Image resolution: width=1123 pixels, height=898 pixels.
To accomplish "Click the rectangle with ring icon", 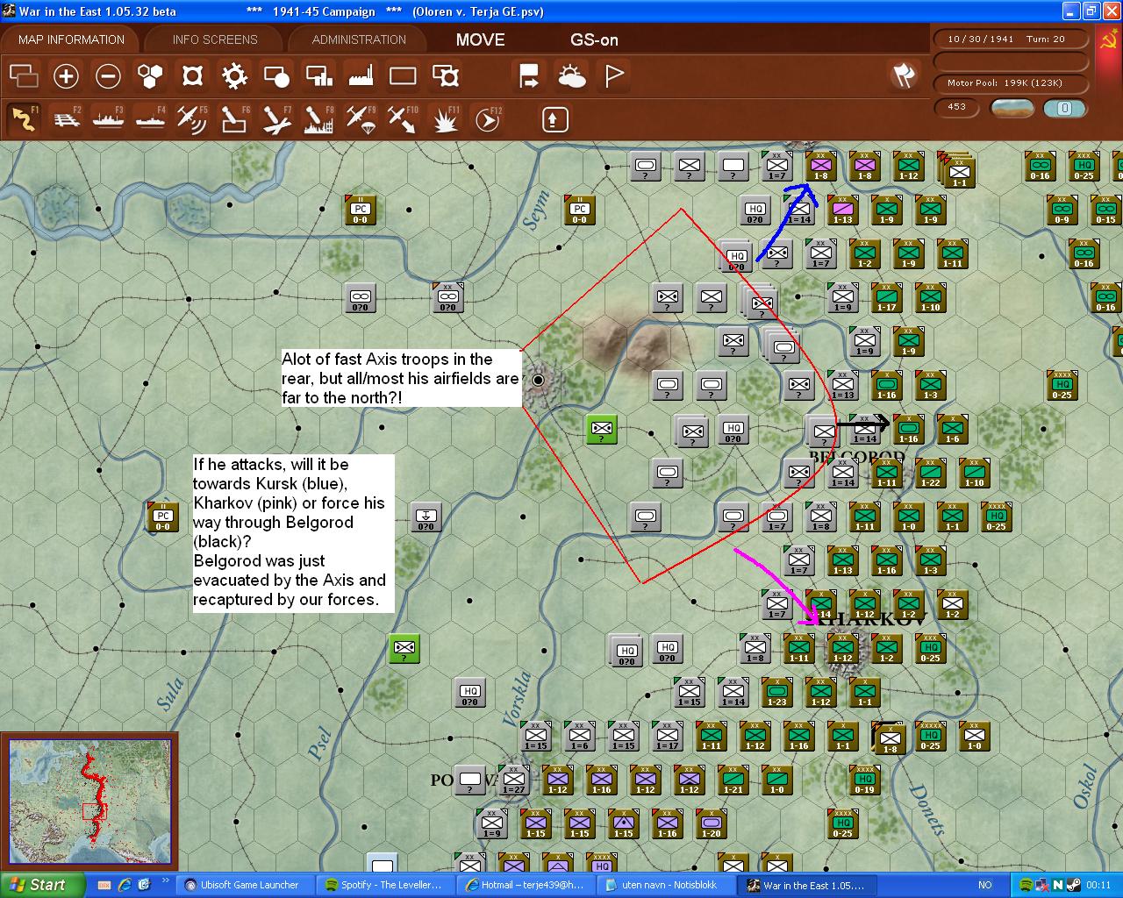I will [x=446, y=76].
